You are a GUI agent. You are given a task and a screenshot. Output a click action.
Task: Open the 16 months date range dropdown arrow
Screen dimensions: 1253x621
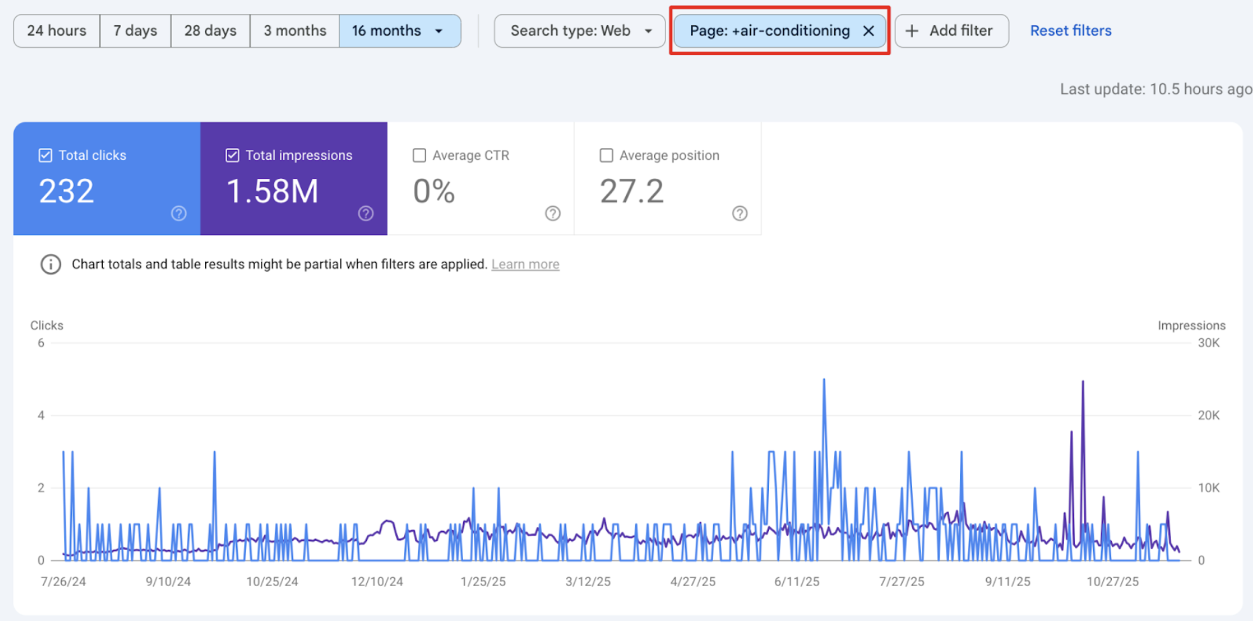pos(439,31)
